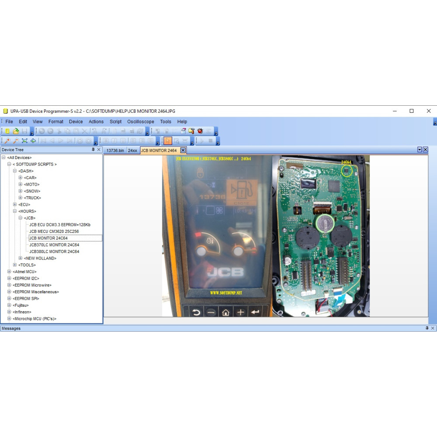Collapse the All Devices tree node
437x437 pixels.
click(3, 157)
